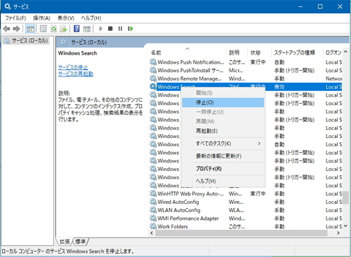Sort by the 状態 column header

[259, 53]
